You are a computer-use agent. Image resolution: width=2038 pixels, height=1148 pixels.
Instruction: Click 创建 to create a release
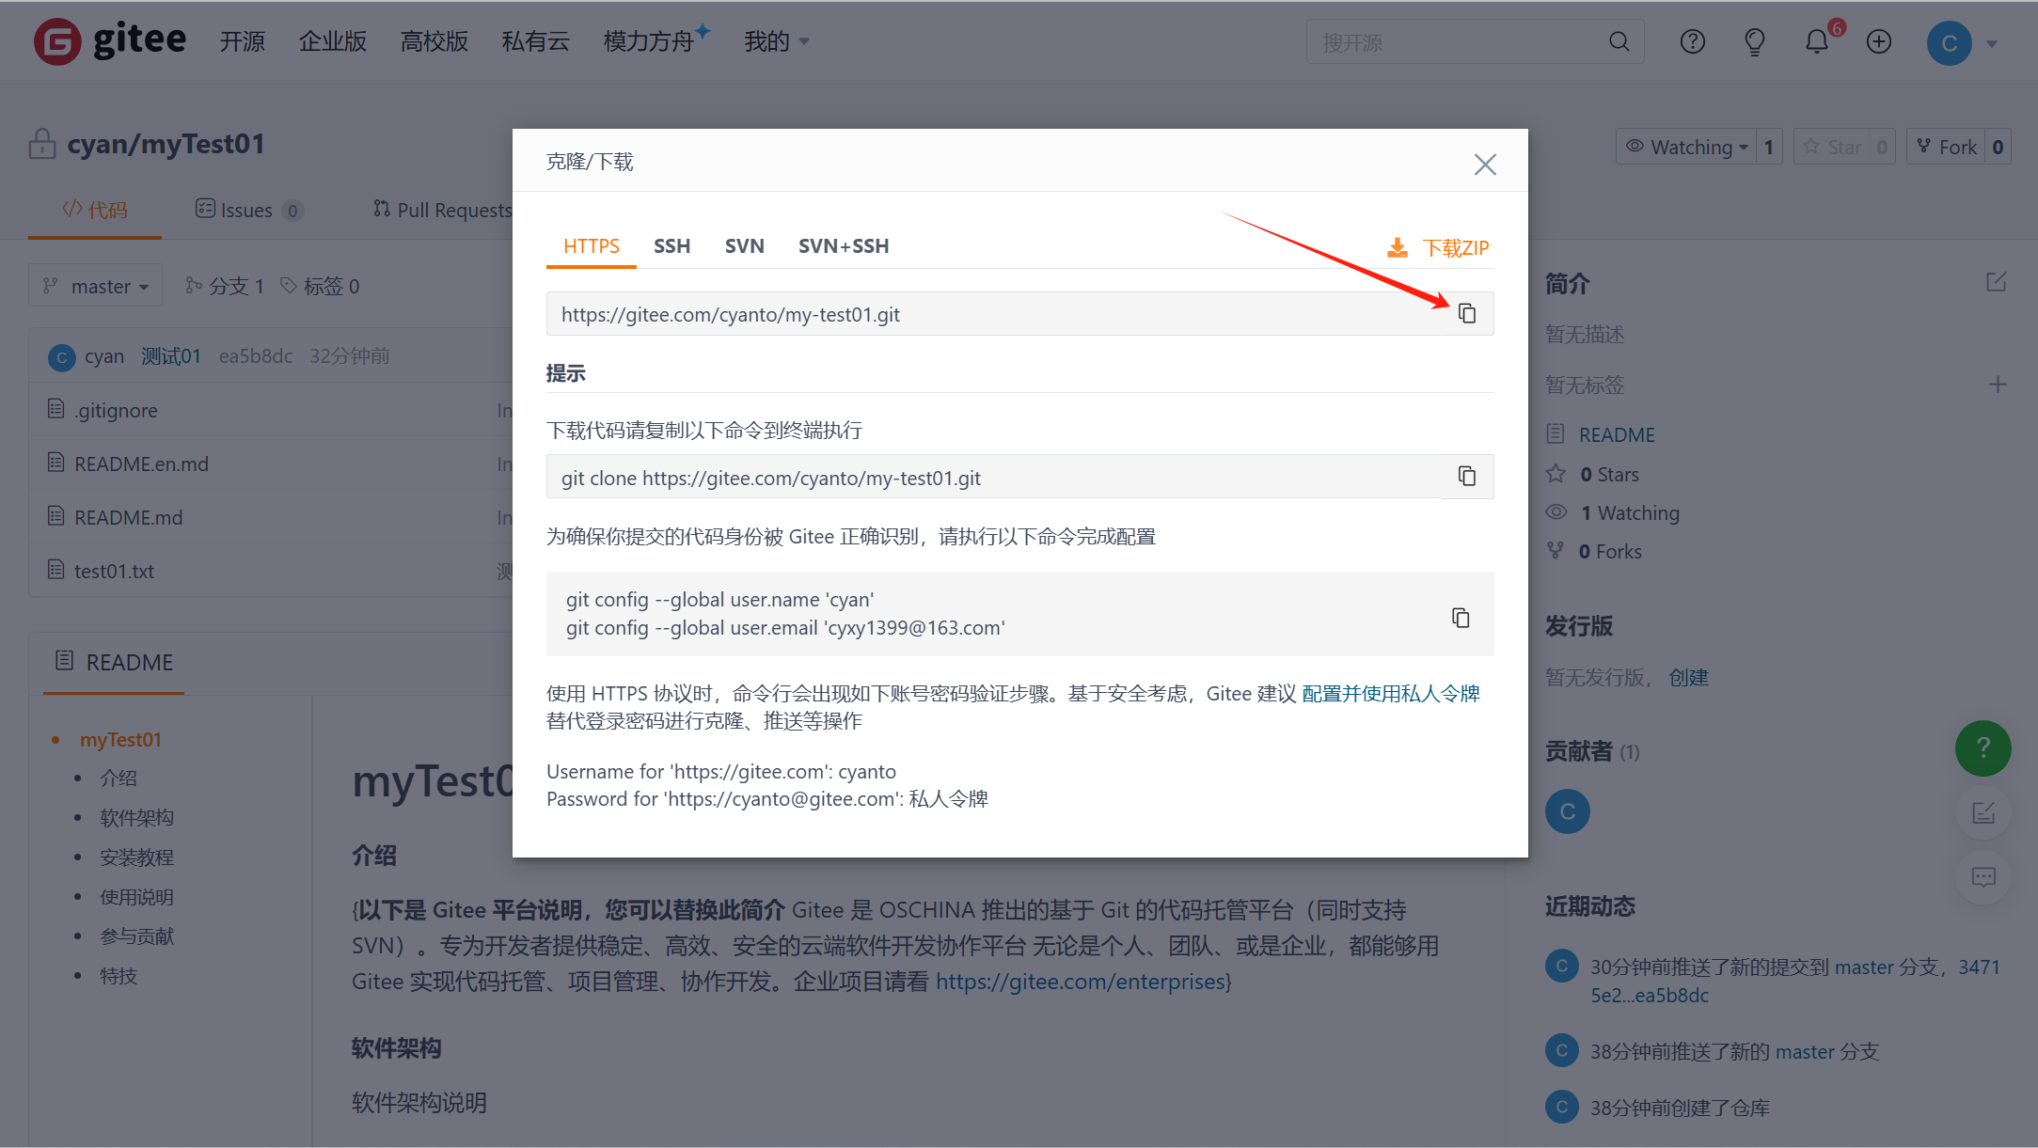1689,677
